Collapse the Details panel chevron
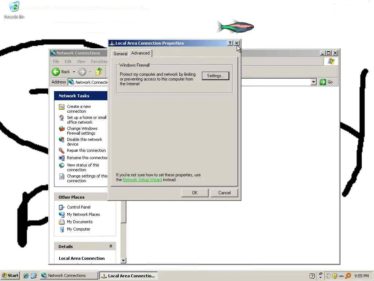The image size is (374, 281). (x=111, y=246)
